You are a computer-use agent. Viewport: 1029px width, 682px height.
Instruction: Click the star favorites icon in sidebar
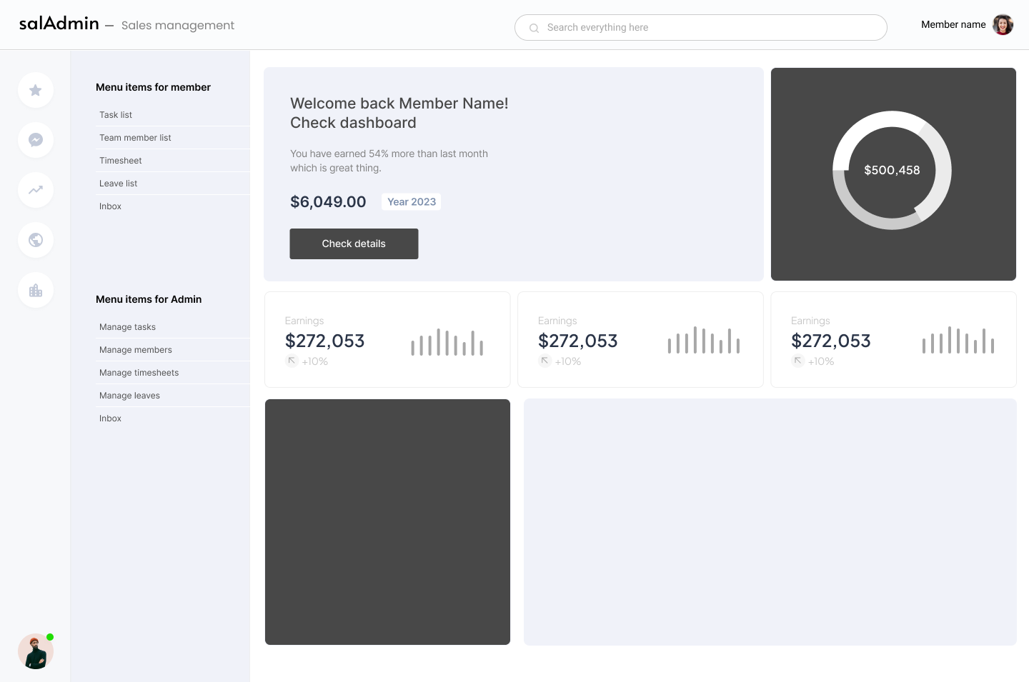click(36, 90)
